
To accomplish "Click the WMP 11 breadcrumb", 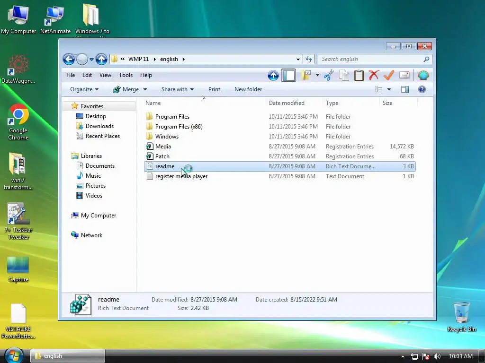I will click(139, 59).
